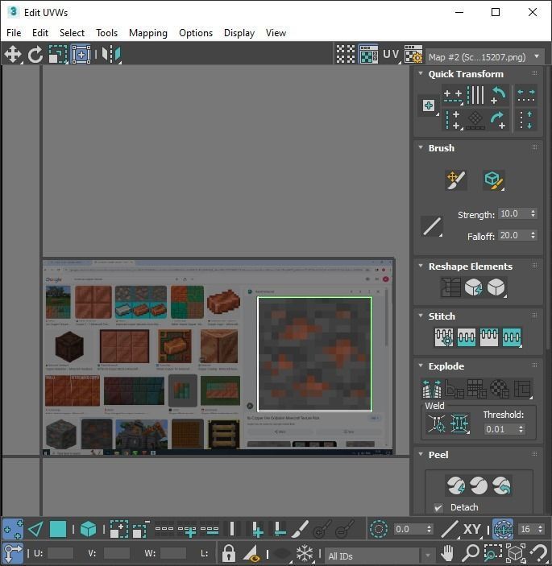552x566 pixels.
Task: Collapse the Reshape Elements rollout
Action: point(421,266)
